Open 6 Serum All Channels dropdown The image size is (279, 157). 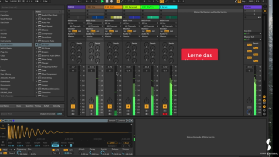[x=169, y=26]
